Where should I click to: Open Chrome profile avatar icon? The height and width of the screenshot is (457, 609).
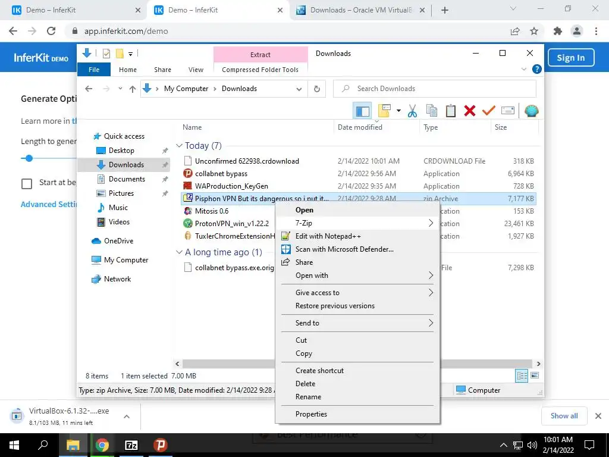[x=577, y=31]
